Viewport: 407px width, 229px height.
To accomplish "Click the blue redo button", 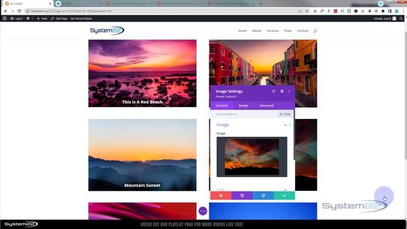I will [263, 195].
